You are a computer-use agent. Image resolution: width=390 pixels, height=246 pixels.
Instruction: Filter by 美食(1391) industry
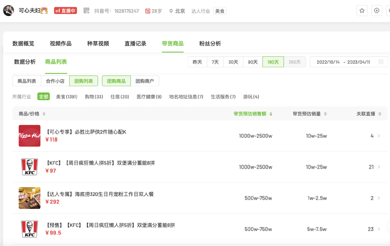(66, 97)
